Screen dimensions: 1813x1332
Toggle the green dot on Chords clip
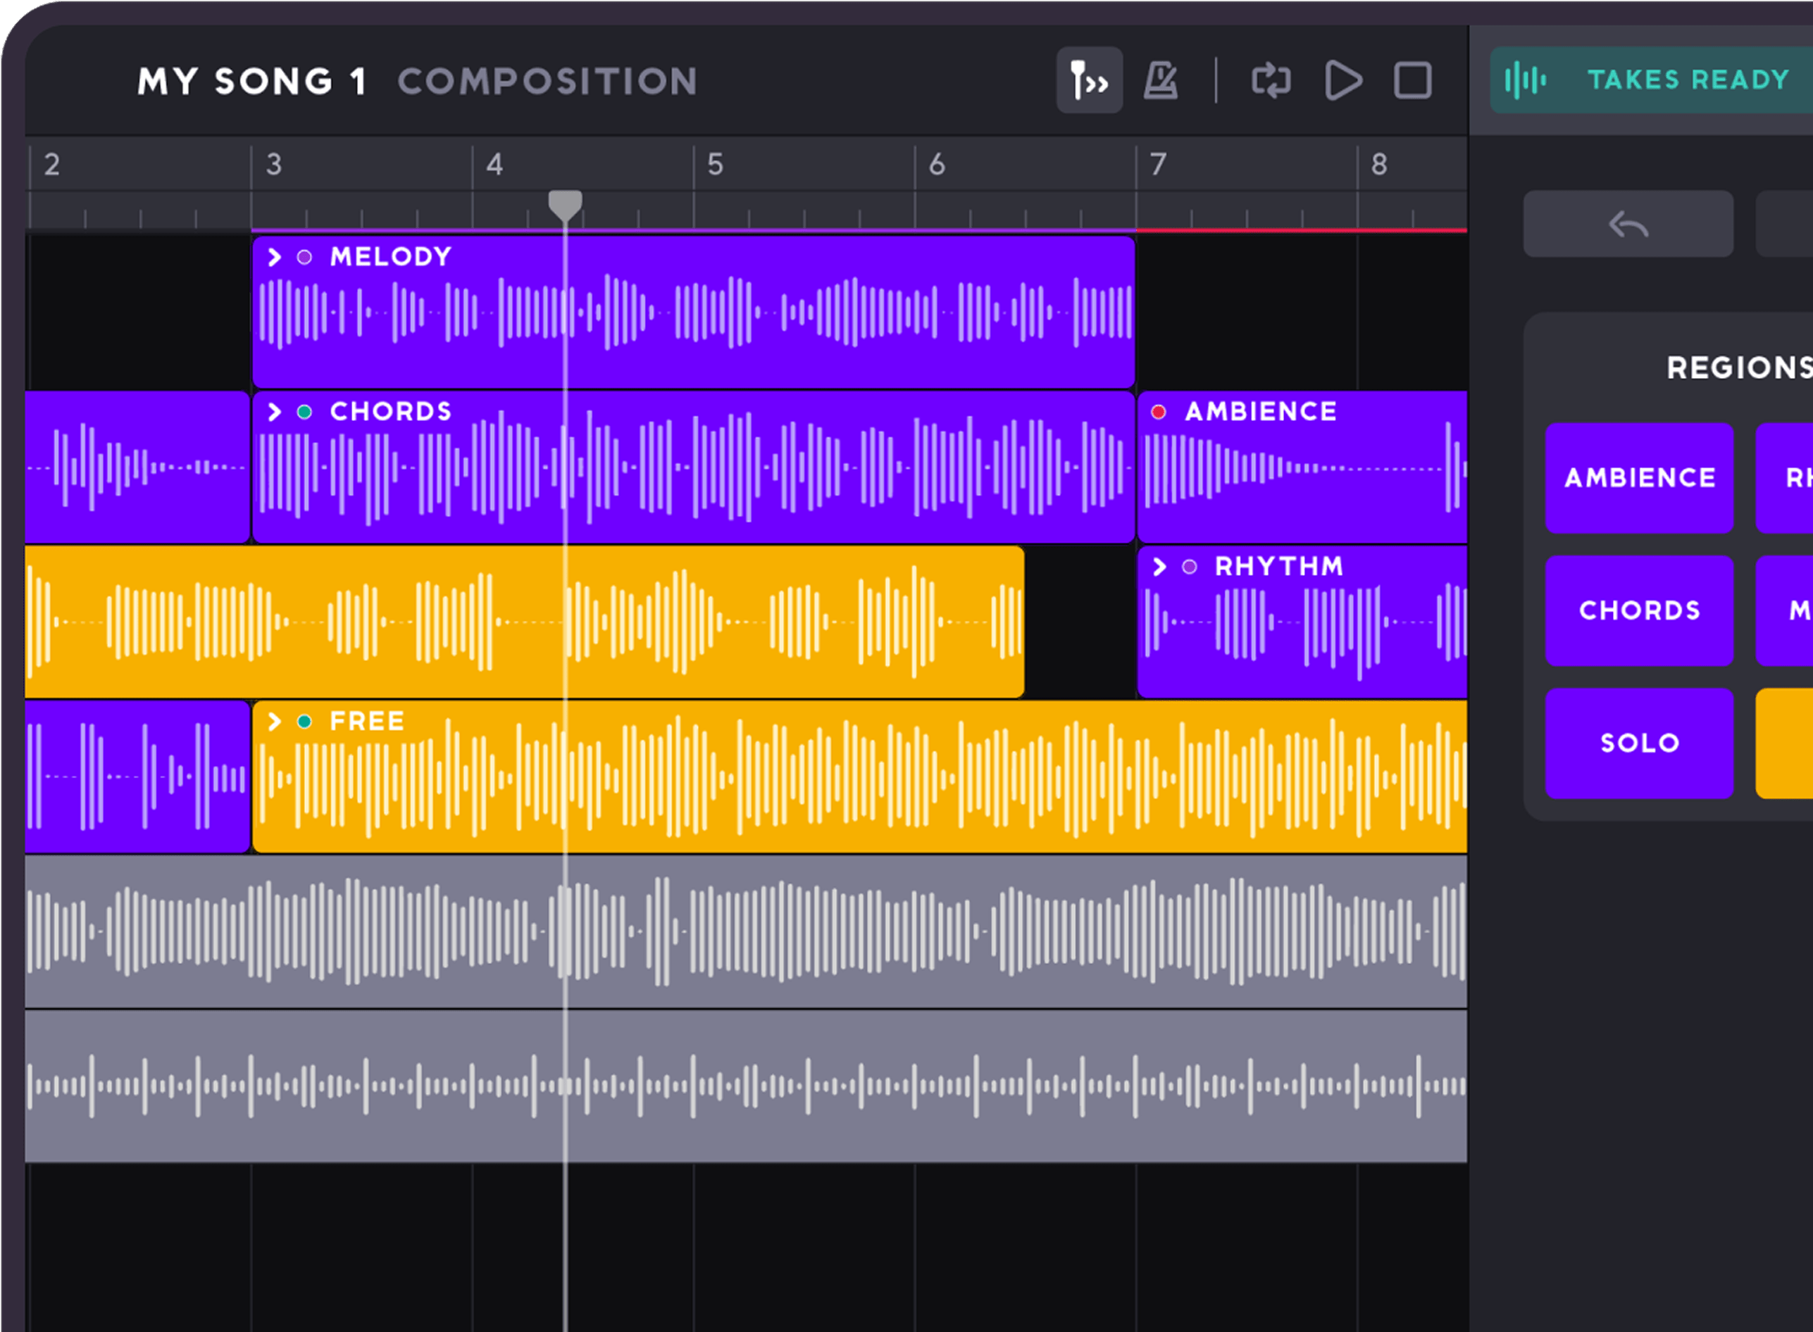[304, 412]
